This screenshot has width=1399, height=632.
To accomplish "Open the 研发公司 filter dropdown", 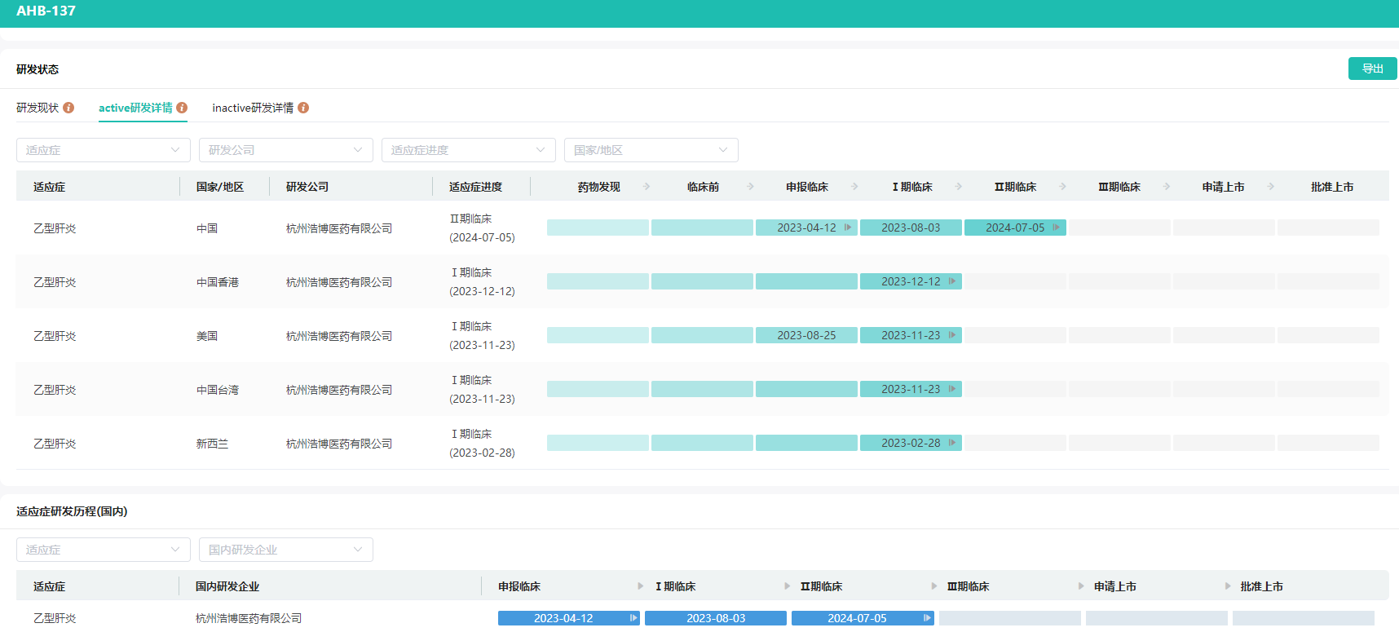I will click(285, 150).
